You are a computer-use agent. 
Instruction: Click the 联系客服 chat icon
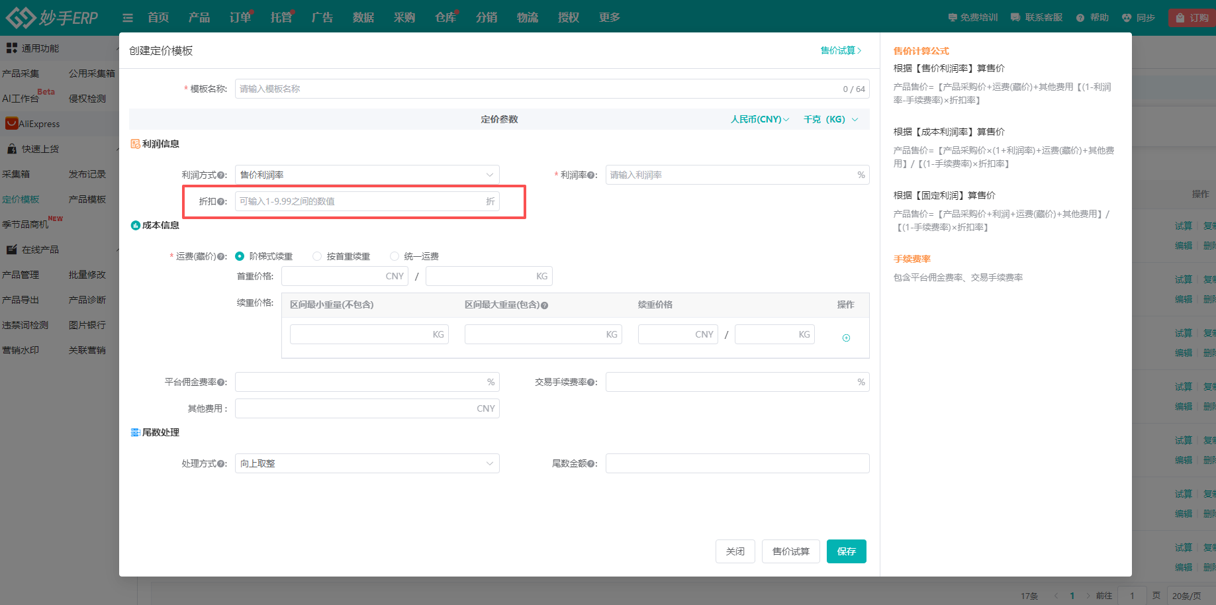pos(1015,18)
